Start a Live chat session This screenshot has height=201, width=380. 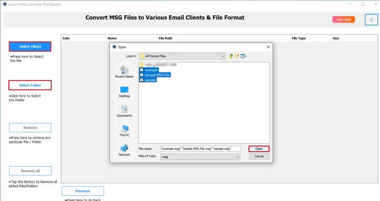pos(344,20)
